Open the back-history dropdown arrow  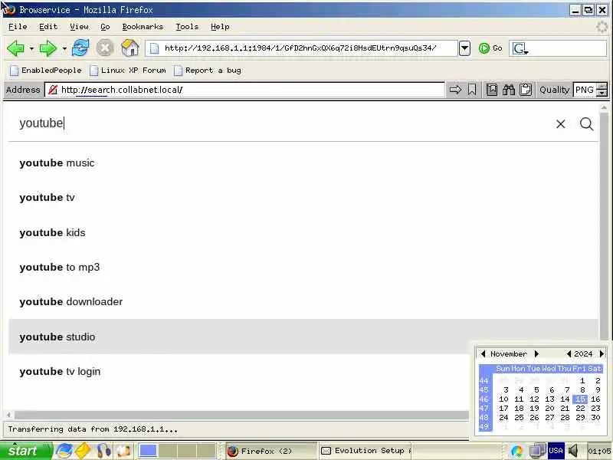(x=31, y=49)
